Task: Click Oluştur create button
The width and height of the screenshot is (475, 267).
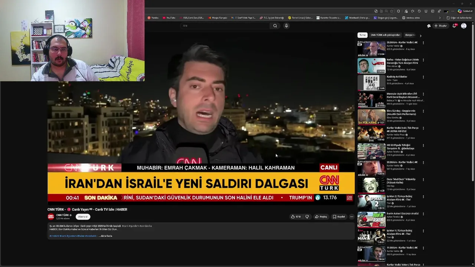Action: [x=440, y=26]
